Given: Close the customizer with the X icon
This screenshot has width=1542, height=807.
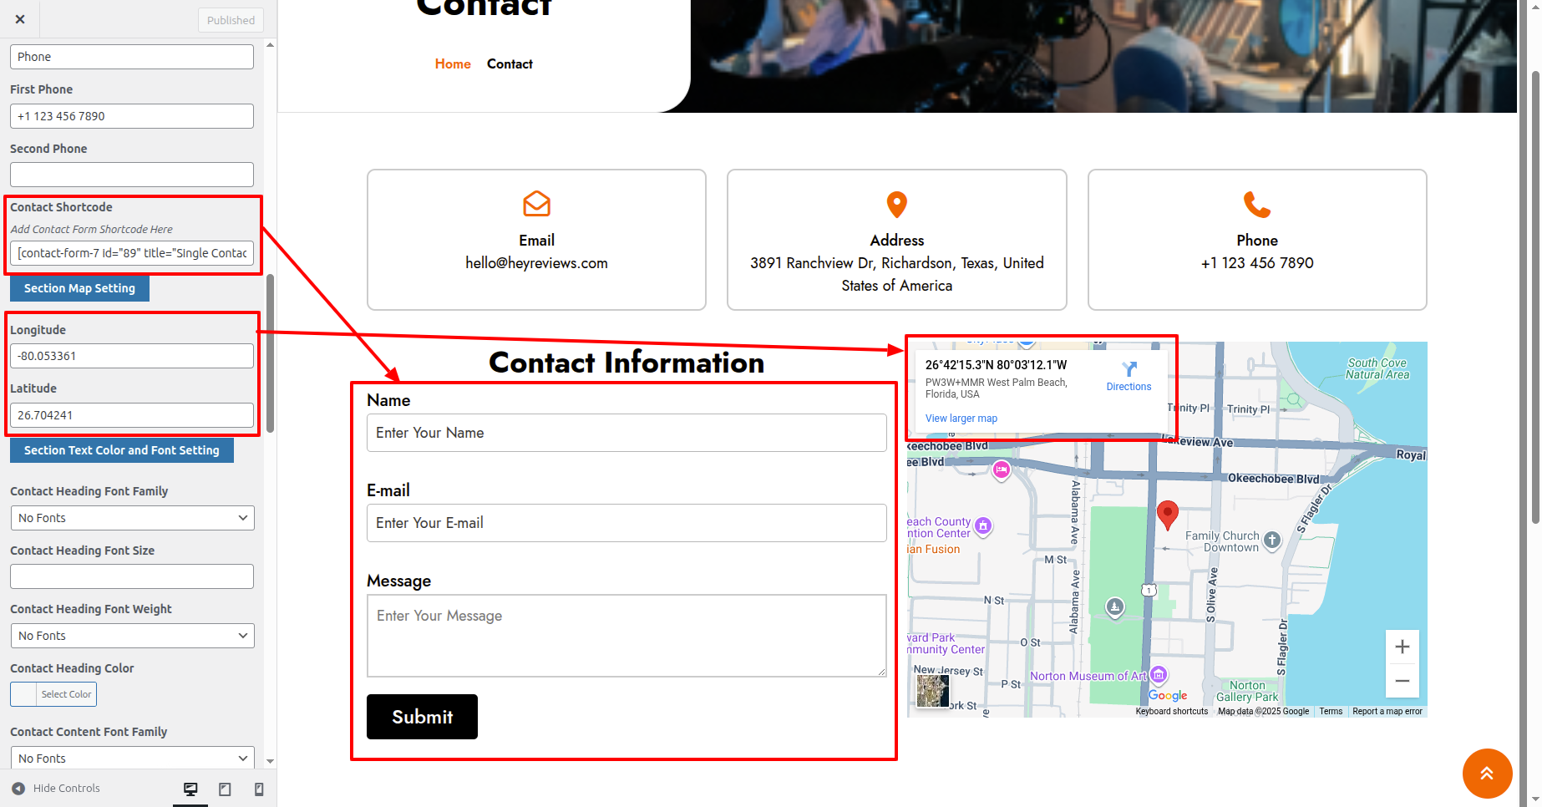Looking at the screenshot, I should point(20,19).
